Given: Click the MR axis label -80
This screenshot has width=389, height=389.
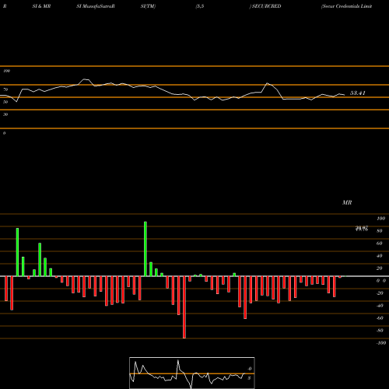Looking at the screenshot, I should (x=380, y=331).
